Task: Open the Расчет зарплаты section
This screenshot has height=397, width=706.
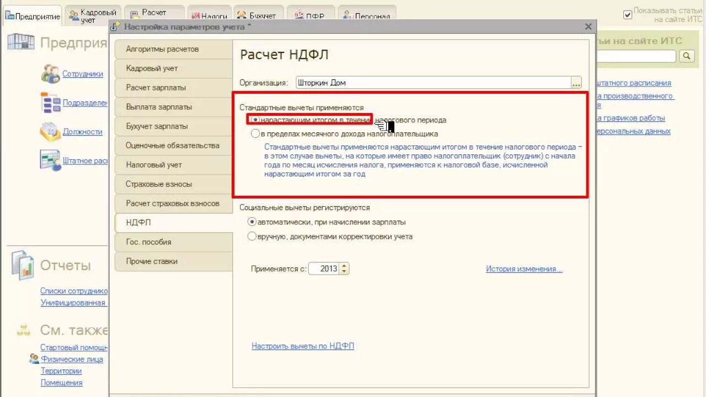Action: click(173, 88)
